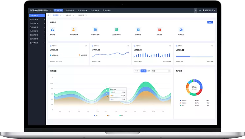Image resolution: width=245 pixels, height=139 pixels.
Task: Toggle the blue-dot row in 用户统计 legend
Action: 194,101
